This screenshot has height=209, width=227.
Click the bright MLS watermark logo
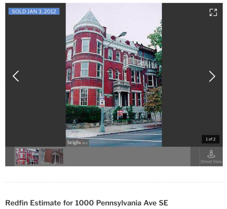click(x=78, y=143)
